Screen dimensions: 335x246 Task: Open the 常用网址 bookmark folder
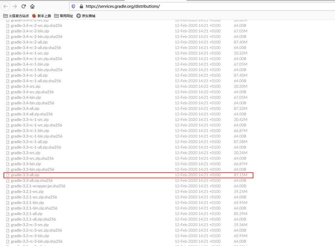coord(64,16)
